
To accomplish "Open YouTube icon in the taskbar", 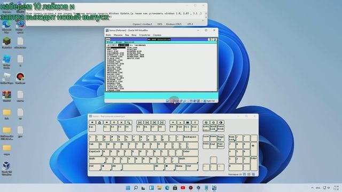I will pos(183,188).
